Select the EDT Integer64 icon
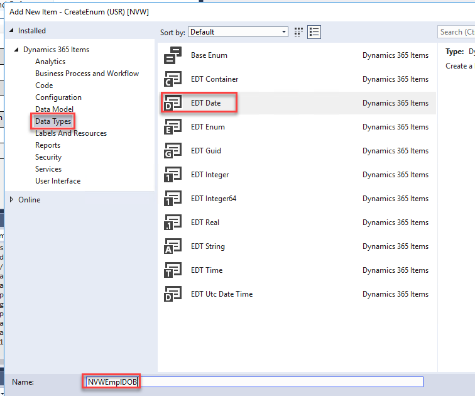 click(x=173, y=199)
